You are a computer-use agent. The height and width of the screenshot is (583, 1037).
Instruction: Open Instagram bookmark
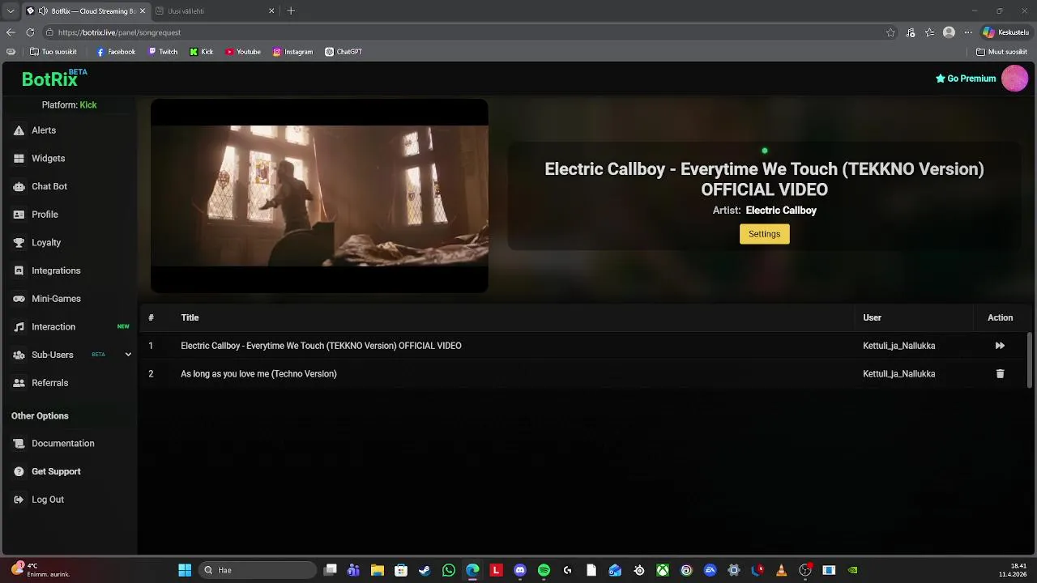click(292, 52)
